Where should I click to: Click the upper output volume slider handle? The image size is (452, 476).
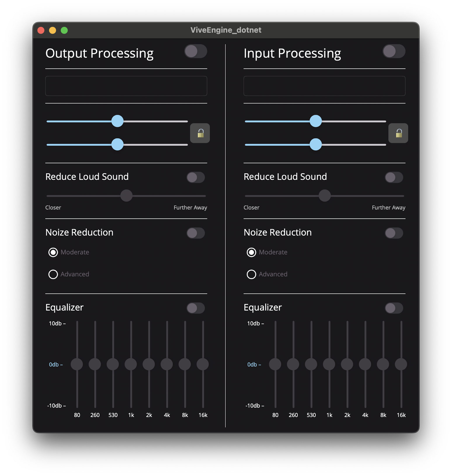(x=117, y=121)
